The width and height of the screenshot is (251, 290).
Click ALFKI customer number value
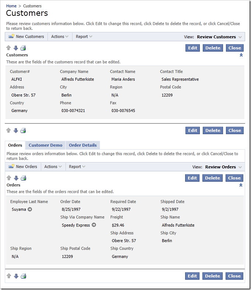(x=17, y=79)
